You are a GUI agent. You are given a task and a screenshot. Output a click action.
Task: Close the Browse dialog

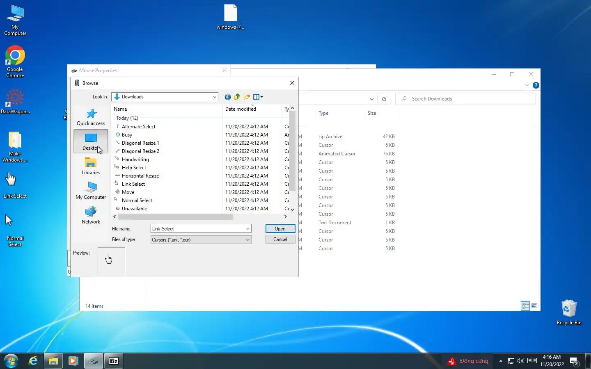[292, 83]
